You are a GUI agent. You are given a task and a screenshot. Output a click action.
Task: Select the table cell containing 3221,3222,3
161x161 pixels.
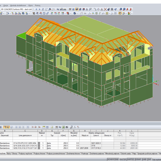coord(96,143)
